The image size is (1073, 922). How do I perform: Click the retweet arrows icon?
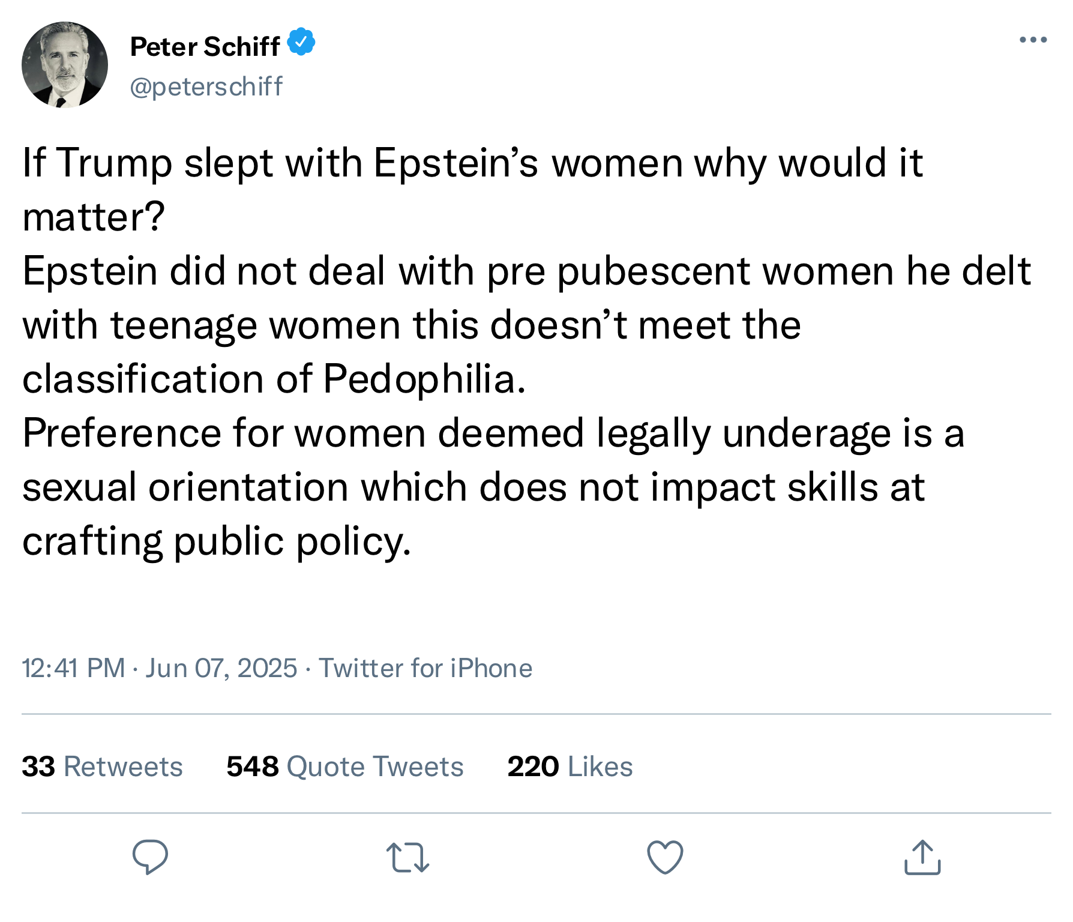pyautogui.click(x=407, y=857)
